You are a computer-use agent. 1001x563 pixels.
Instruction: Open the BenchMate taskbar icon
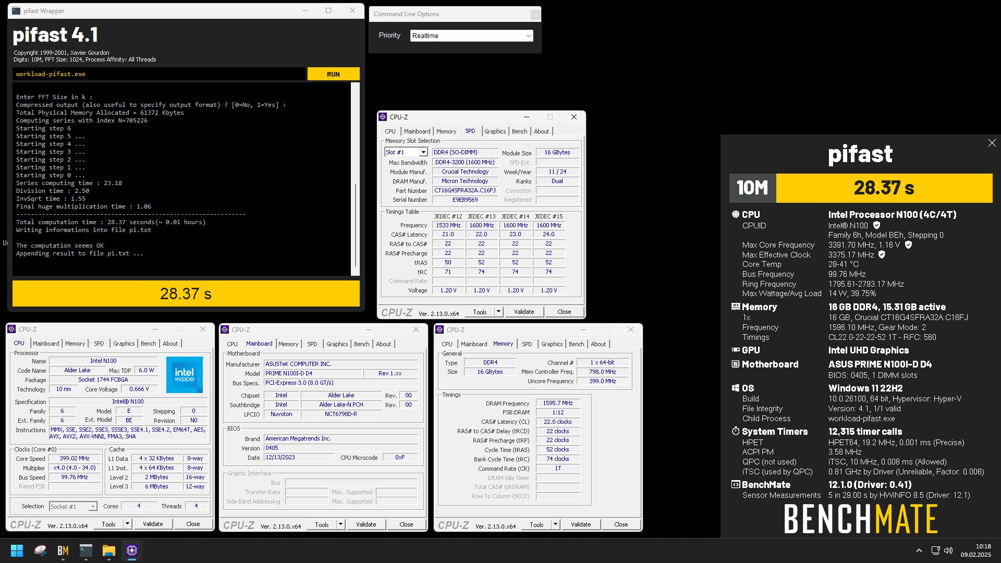point(63,550)
